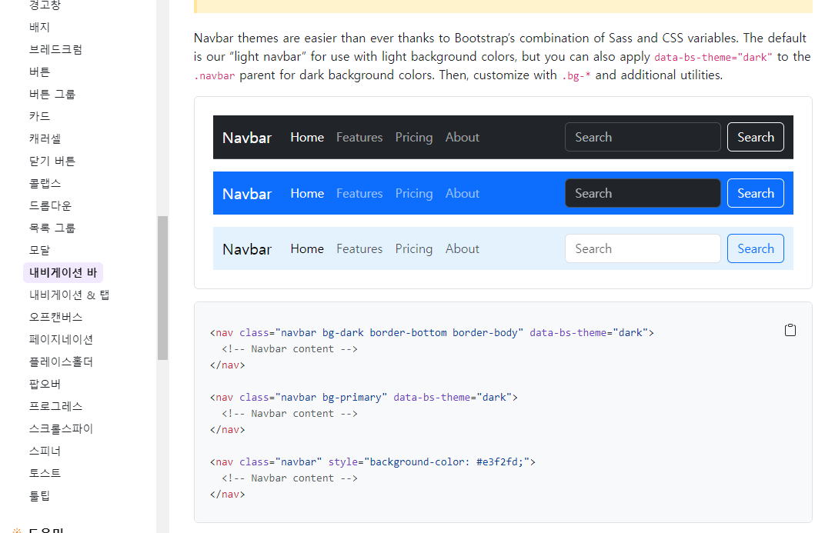Viewport: 825px width, 533px height.
Task: Go to 닫기 버튼 page
Action: [x=52, y=161]
